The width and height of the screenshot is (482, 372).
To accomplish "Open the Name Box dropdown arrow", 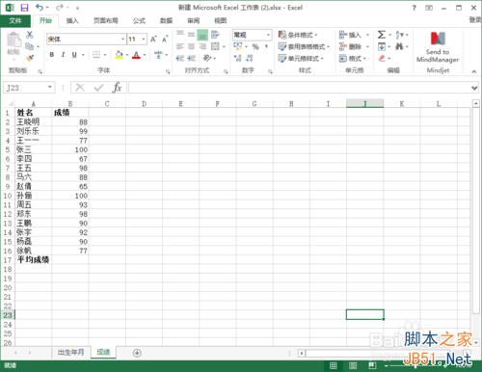I will click(x=50, y=87).
